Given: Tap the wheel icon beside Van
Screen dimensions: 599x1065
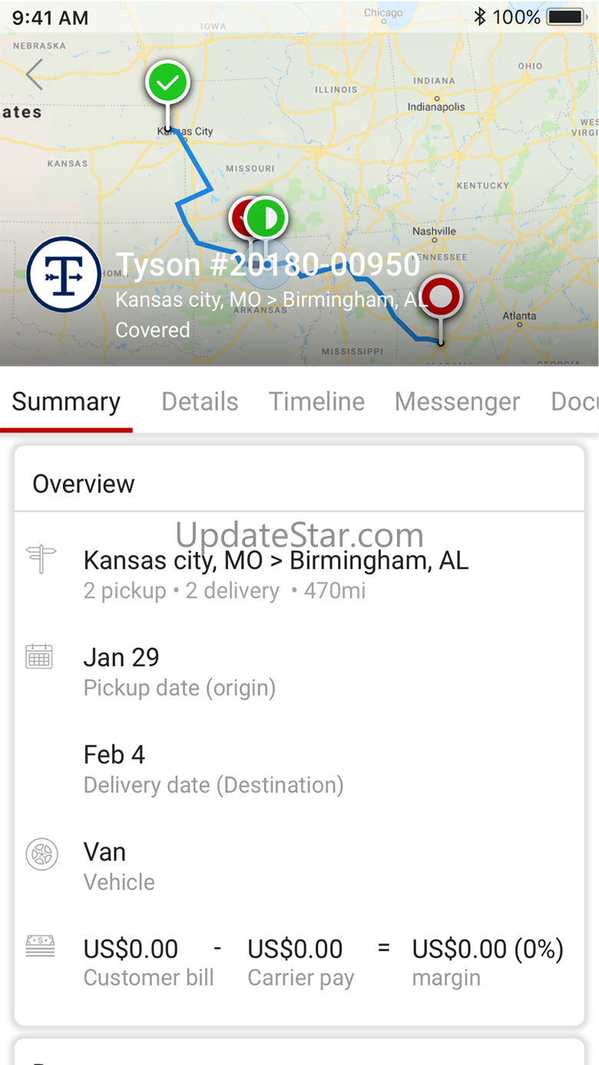Looking at the screenshot, I should (x=41, y=854).
